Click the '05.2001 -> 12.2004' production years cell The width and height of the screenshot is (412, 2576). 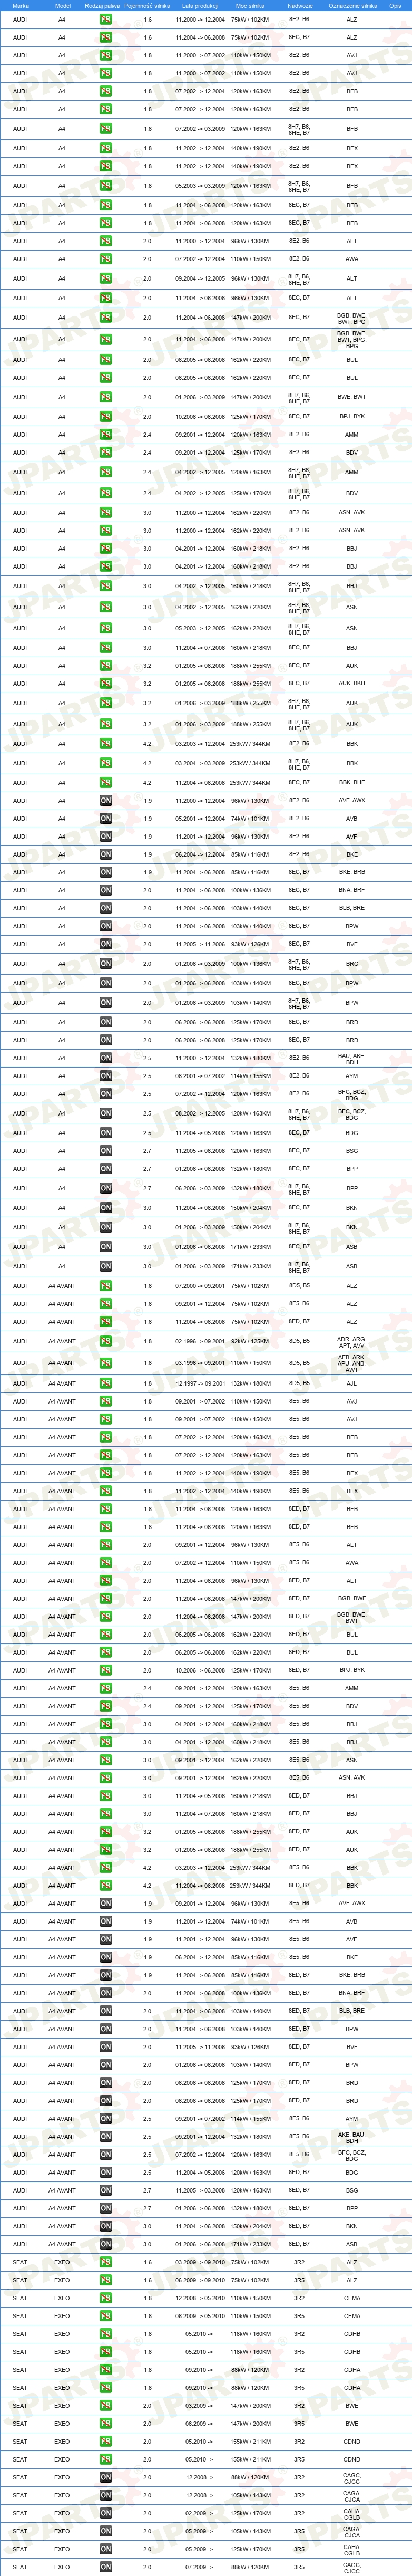pos(200,819)
